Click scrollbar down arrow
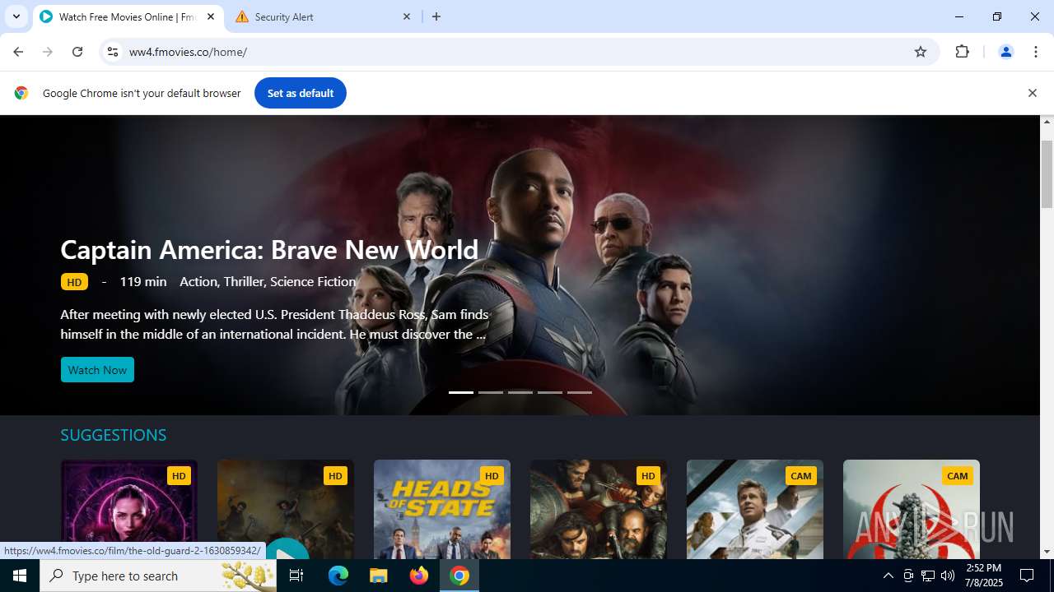The image size is (1054, 592). click(1047, 552)
